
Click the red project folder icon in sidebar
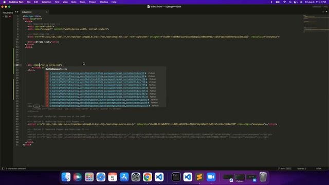pos(10,16)
